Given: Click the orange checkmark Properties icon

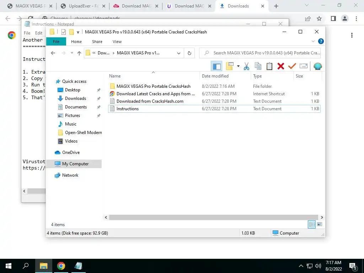Looking at the screenshot, I should pyautogui.click(x=292, y=66).
